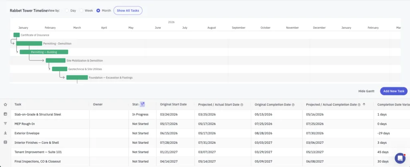The image size is (410, 167).
Task: Click the projected completion date 05/16/2026
Action: point(315,114)
